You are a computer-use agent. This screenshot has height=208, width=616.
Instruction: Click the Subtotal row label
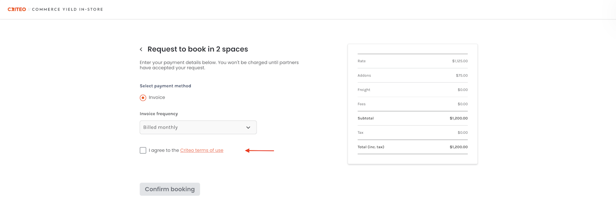pos(366,118)
